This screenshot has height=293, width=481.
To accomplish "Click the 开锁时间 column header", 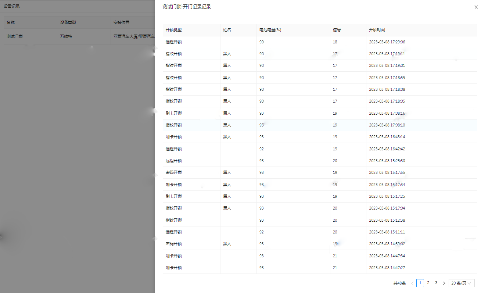I will click(x=377, y=30).
